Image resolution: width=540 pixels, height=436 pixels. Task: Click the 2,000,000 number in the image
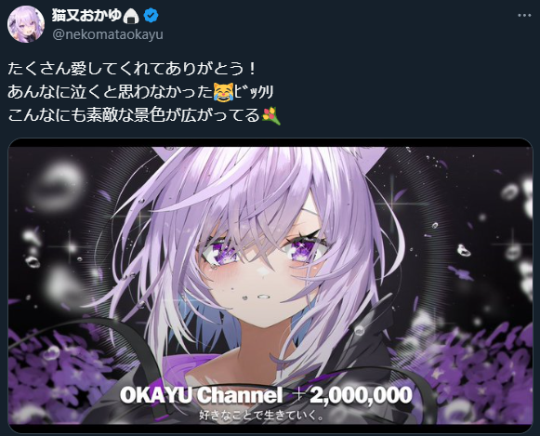(361, 395)
